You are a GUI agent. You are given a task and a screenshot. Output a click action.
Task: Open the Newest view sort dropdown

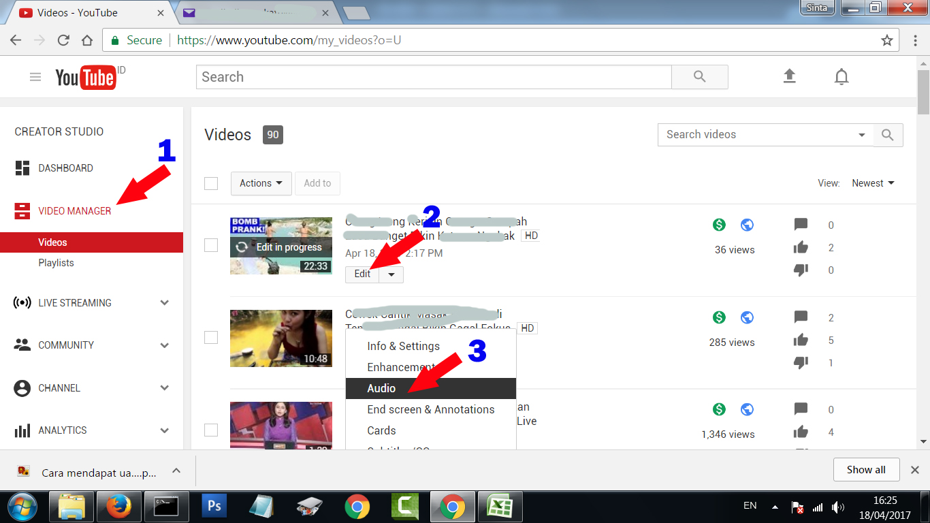click(x=873, y=183)
